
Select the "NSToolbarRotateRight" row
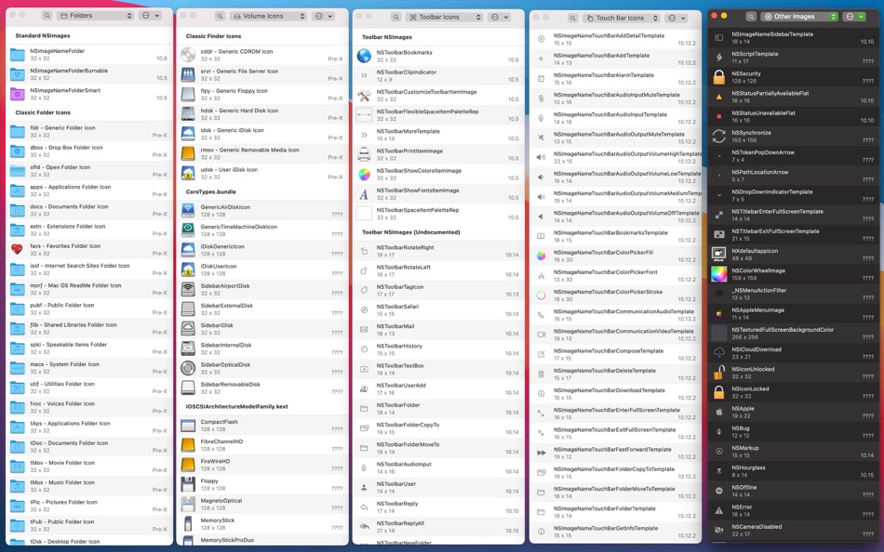[x=438, y=251]
